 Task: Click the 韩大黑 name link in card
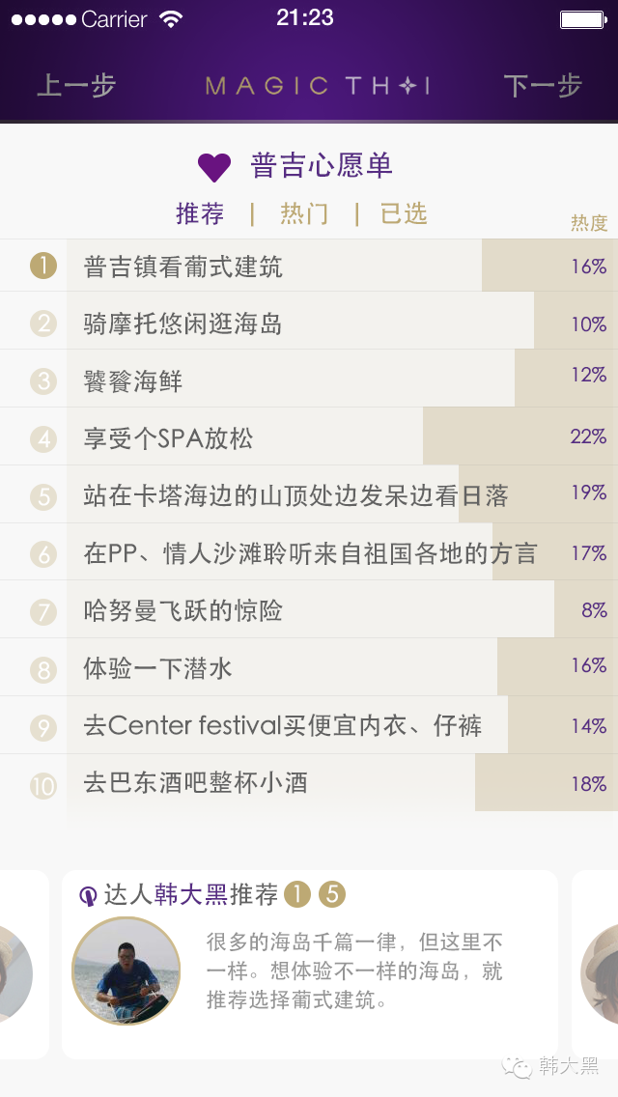pyautogui.click(x=191, y=895)
